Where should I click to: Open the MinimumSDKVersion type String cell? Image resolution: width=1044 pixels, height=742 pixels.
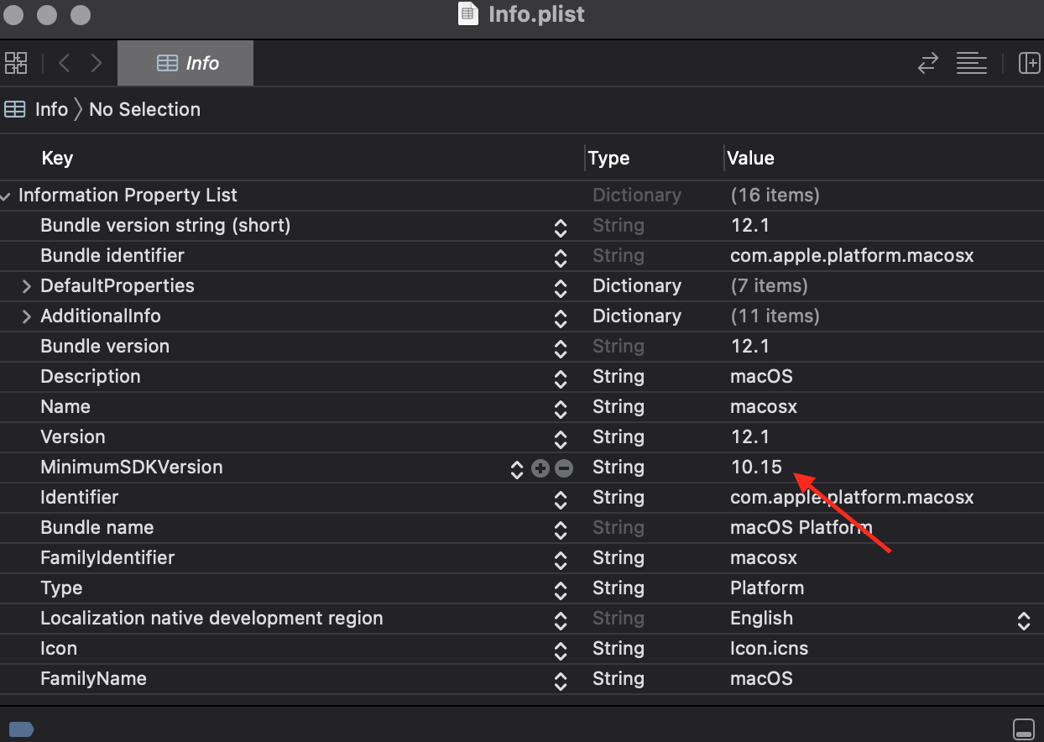tap(619, 468)
